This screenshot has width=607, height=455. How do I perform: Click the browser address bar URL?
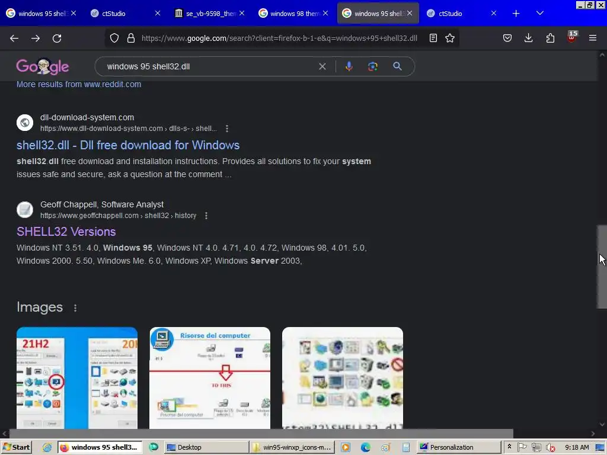pyautogui.click(x=279, y=39)
